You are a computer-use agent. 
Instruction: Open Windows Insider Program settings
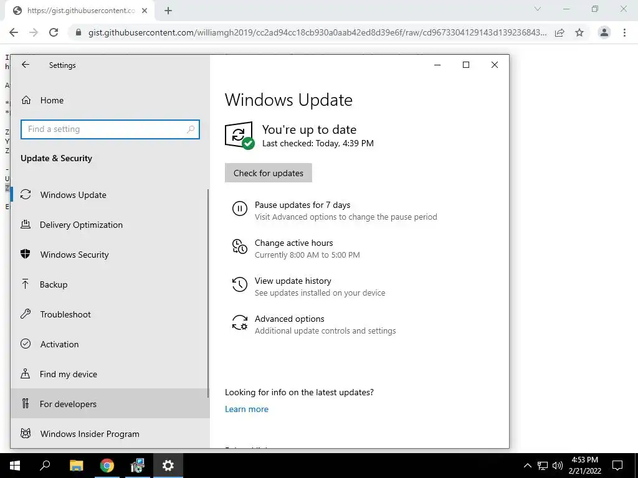tap(110, 434)
